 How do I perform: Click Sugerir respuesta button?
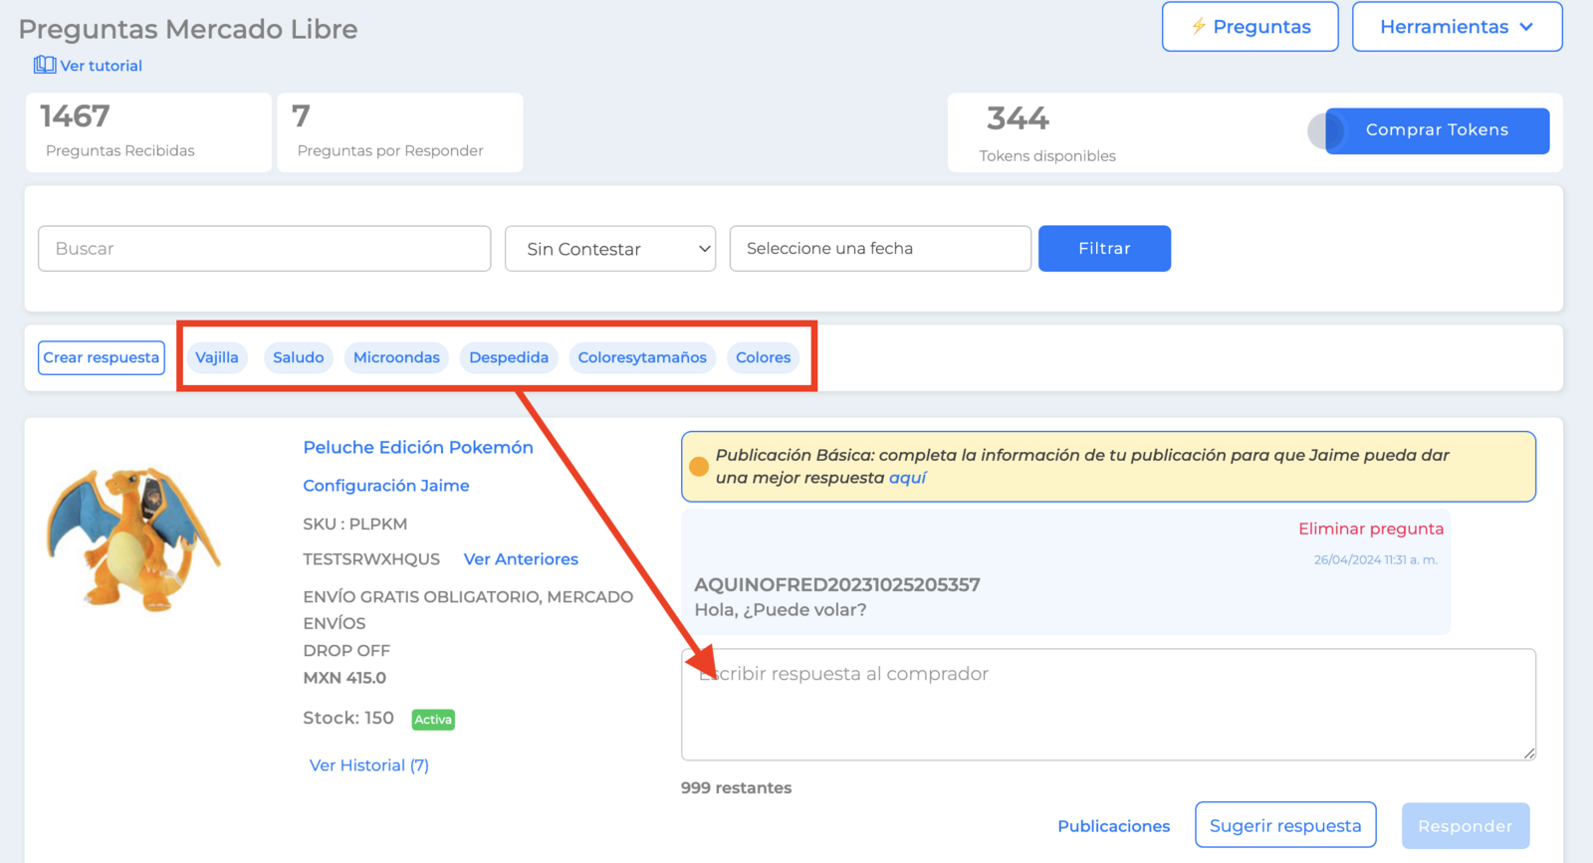[x=1285, y=825]
